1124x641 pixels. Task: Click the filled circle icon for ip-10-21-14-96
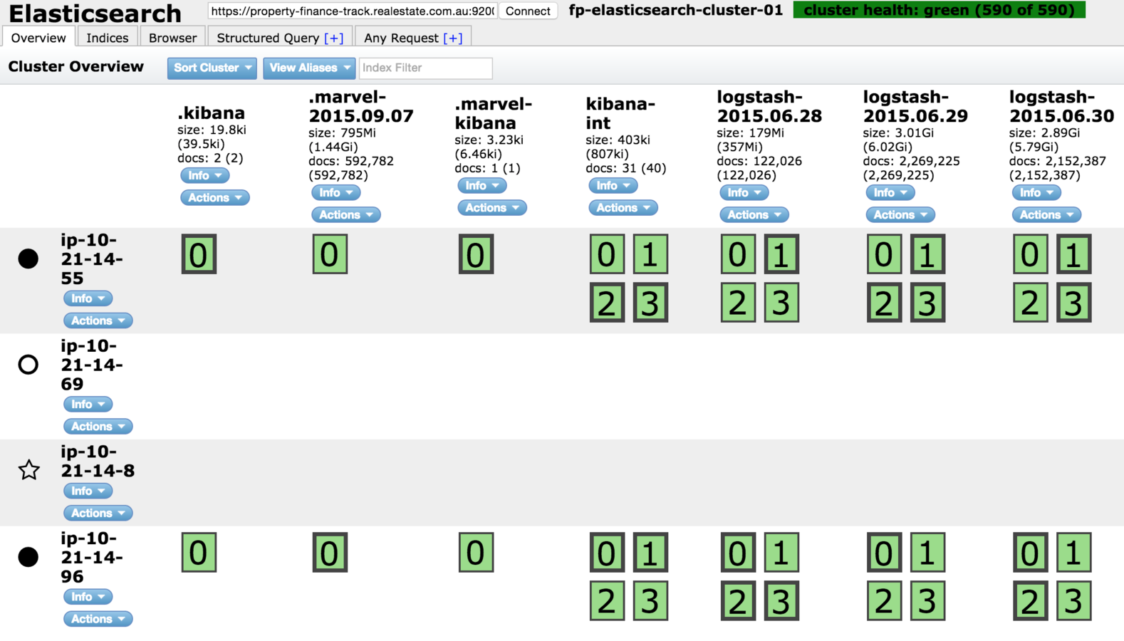tap(28, 557)
